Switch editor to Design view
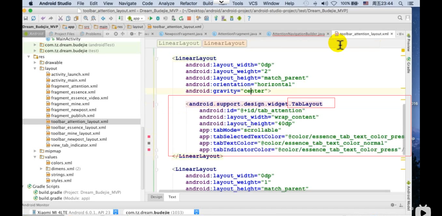The width and height of the screenshot is (442, 216). click(x=156, y=197)
